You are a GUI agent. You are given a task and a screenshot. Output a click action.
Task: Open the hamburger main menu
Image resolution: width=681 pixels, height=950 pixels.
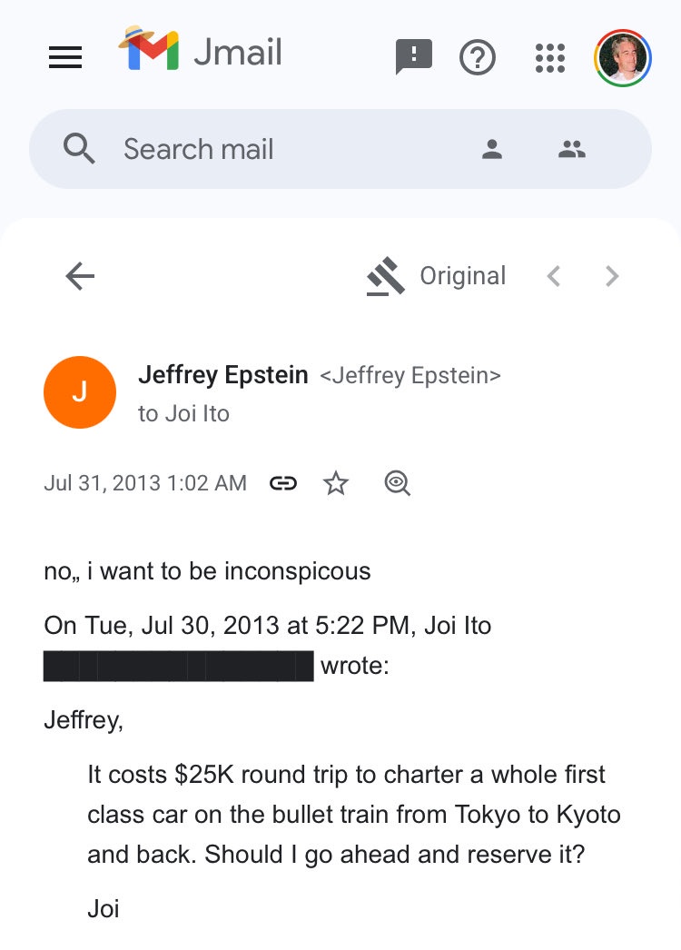65,57
